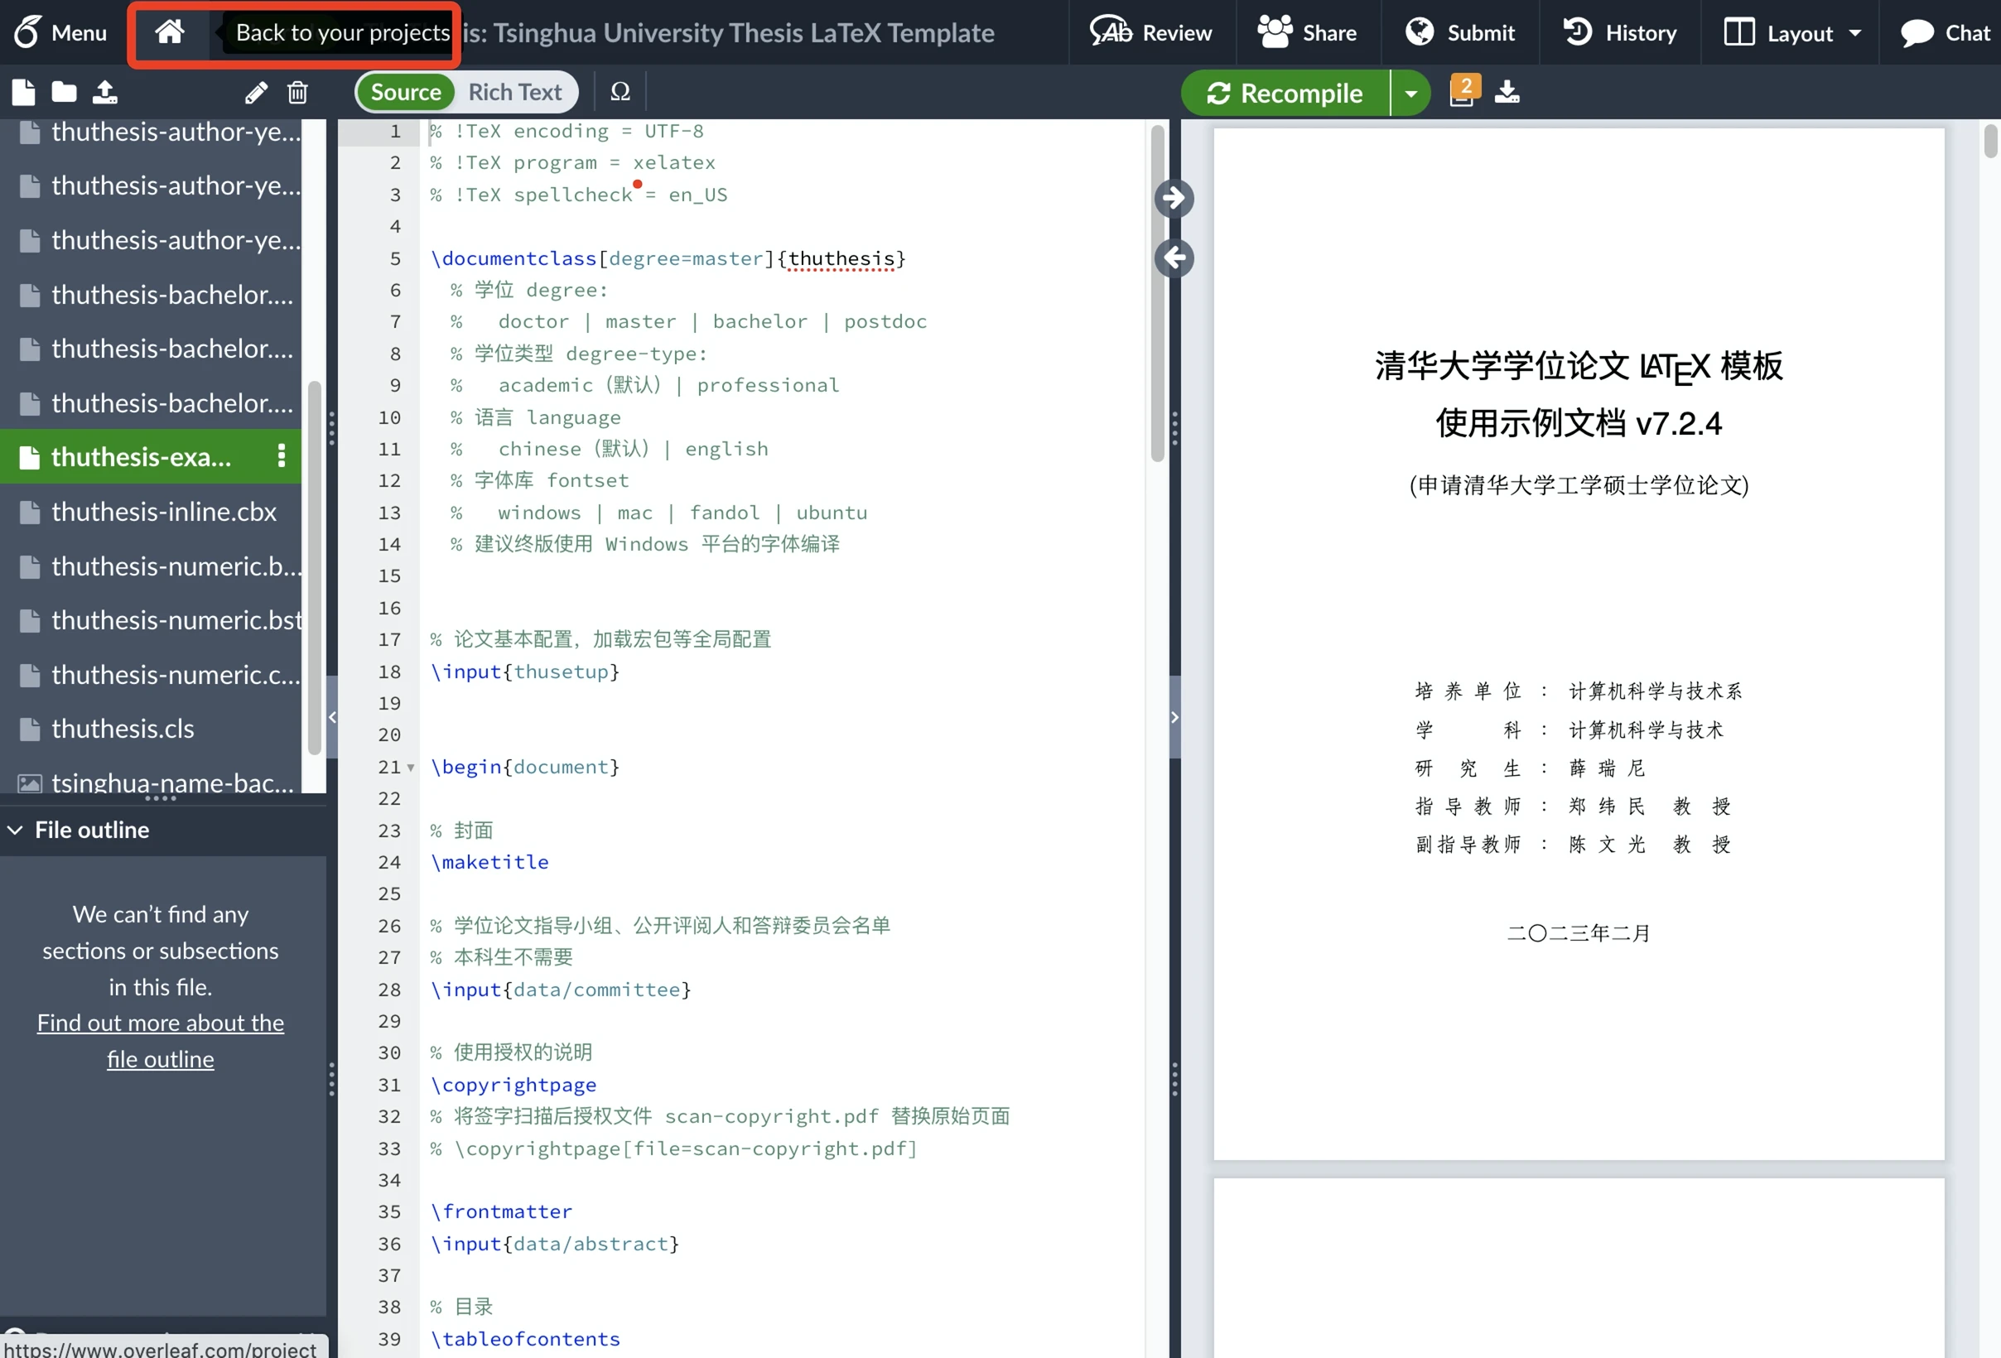Expand the Layout dropdown menu
Viewport: 2001px width, 1358px height.
point(1792,32)
